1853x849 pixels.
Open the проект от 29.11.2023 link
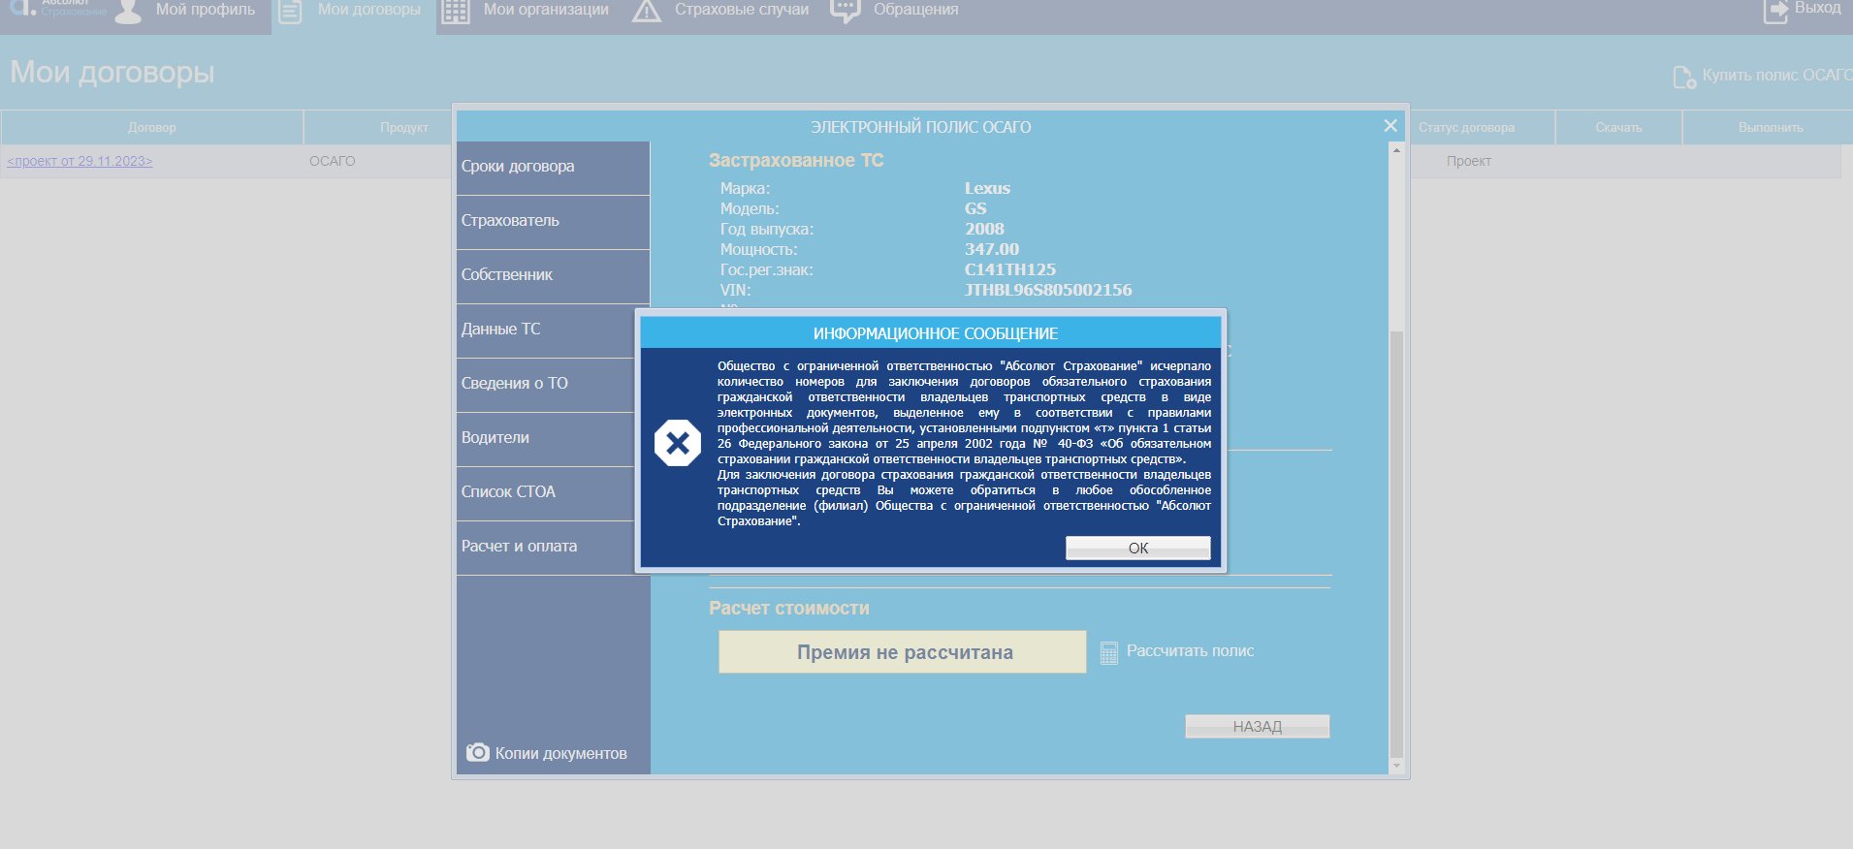[x=80, y=161]
